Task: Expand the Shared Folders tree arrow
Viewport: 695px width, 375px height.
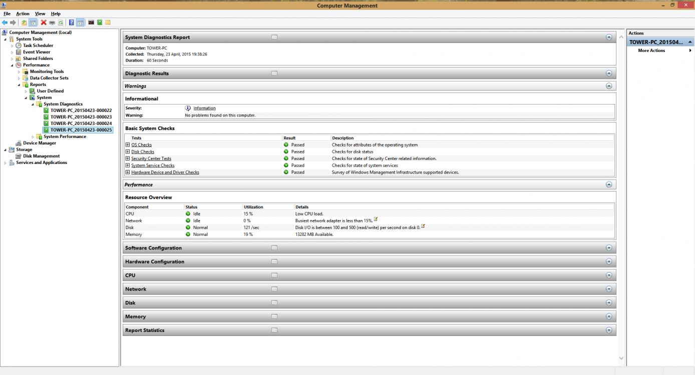Action: point(12,58)
